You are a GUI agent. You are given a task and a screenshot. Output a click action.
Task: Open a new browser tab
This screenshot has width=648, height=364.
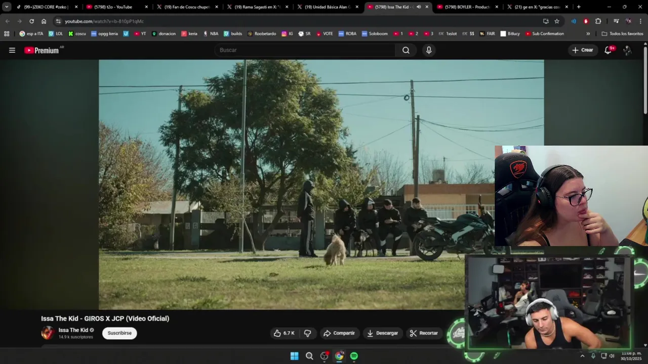pos(579,7)
